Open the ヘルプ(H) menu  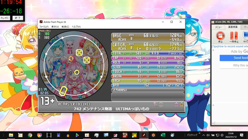pos(76,27)
